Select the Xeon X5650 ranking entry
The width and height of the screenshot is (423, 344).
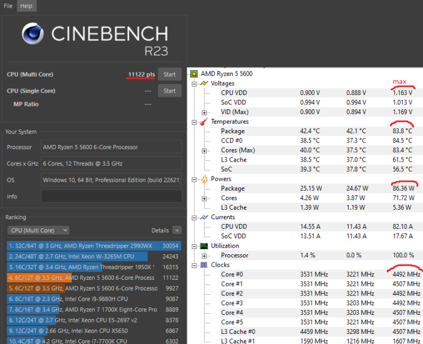pyautogui.click(x=94, y=331)
